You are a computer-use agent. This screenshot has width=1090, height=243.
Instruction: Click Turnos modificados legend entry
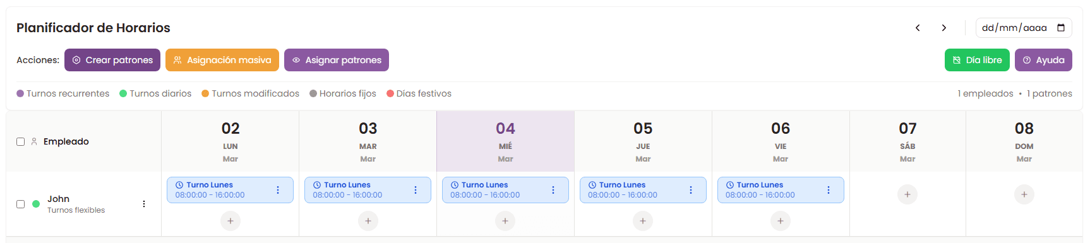[x=251, y=93]
